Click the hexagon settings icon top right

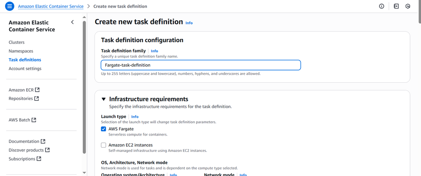tap(408, 6)
